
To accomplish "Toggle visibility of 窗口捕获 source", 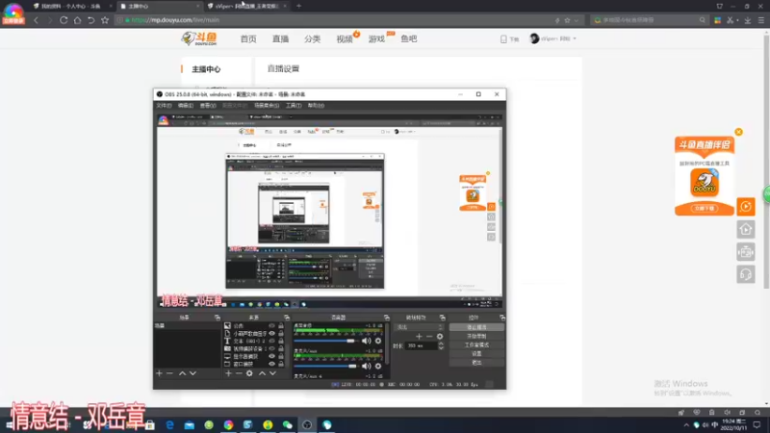I will [271, 364].
